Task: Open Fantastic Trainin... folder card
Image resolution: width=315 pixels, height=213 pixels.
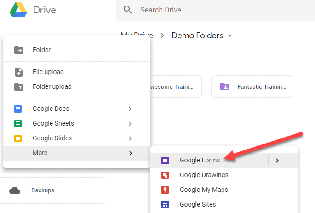Action: tap(252, 86)
